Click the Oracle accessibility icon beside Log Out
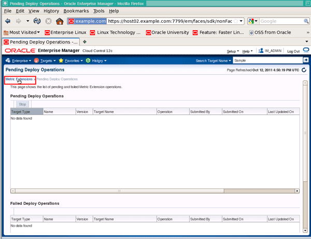Image resolution: width=311 pixels, height=239 pixels. coord(306,50)
